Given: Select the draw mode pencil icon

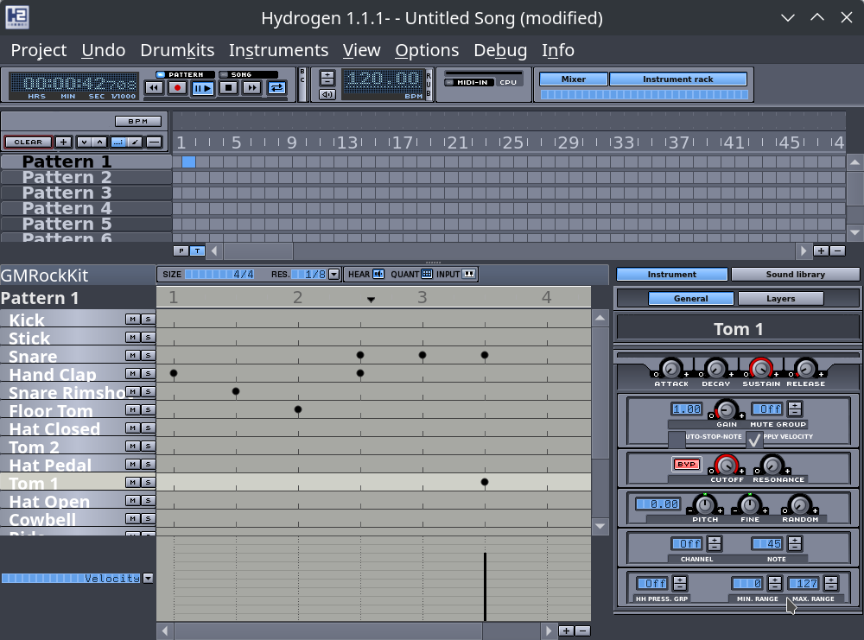Looking at the screenshot, I should point(136,142).
